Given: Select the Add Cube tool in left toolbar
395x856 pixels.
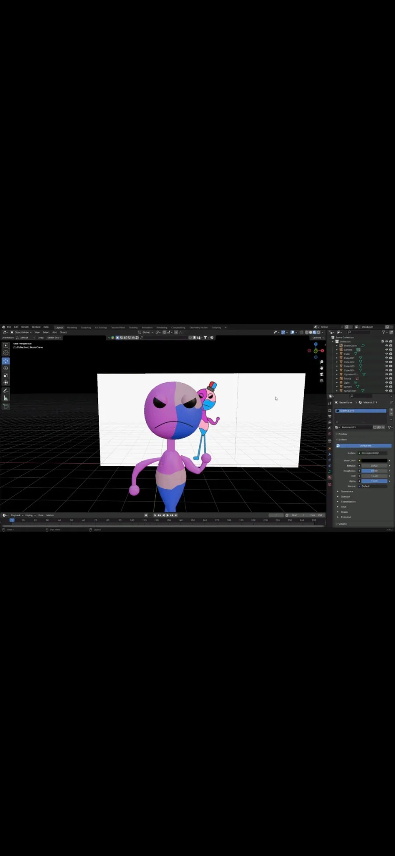Looking at the screenshot, I should point(6,406).
